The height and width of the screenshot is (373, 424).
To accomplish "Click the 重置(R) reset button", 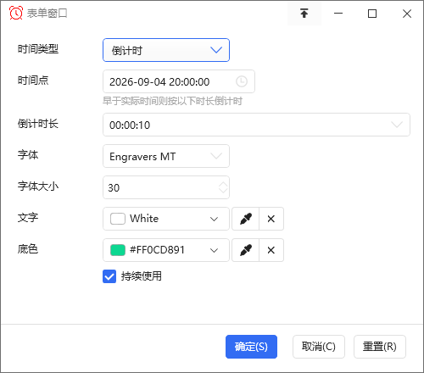I will tap(380, 347).
